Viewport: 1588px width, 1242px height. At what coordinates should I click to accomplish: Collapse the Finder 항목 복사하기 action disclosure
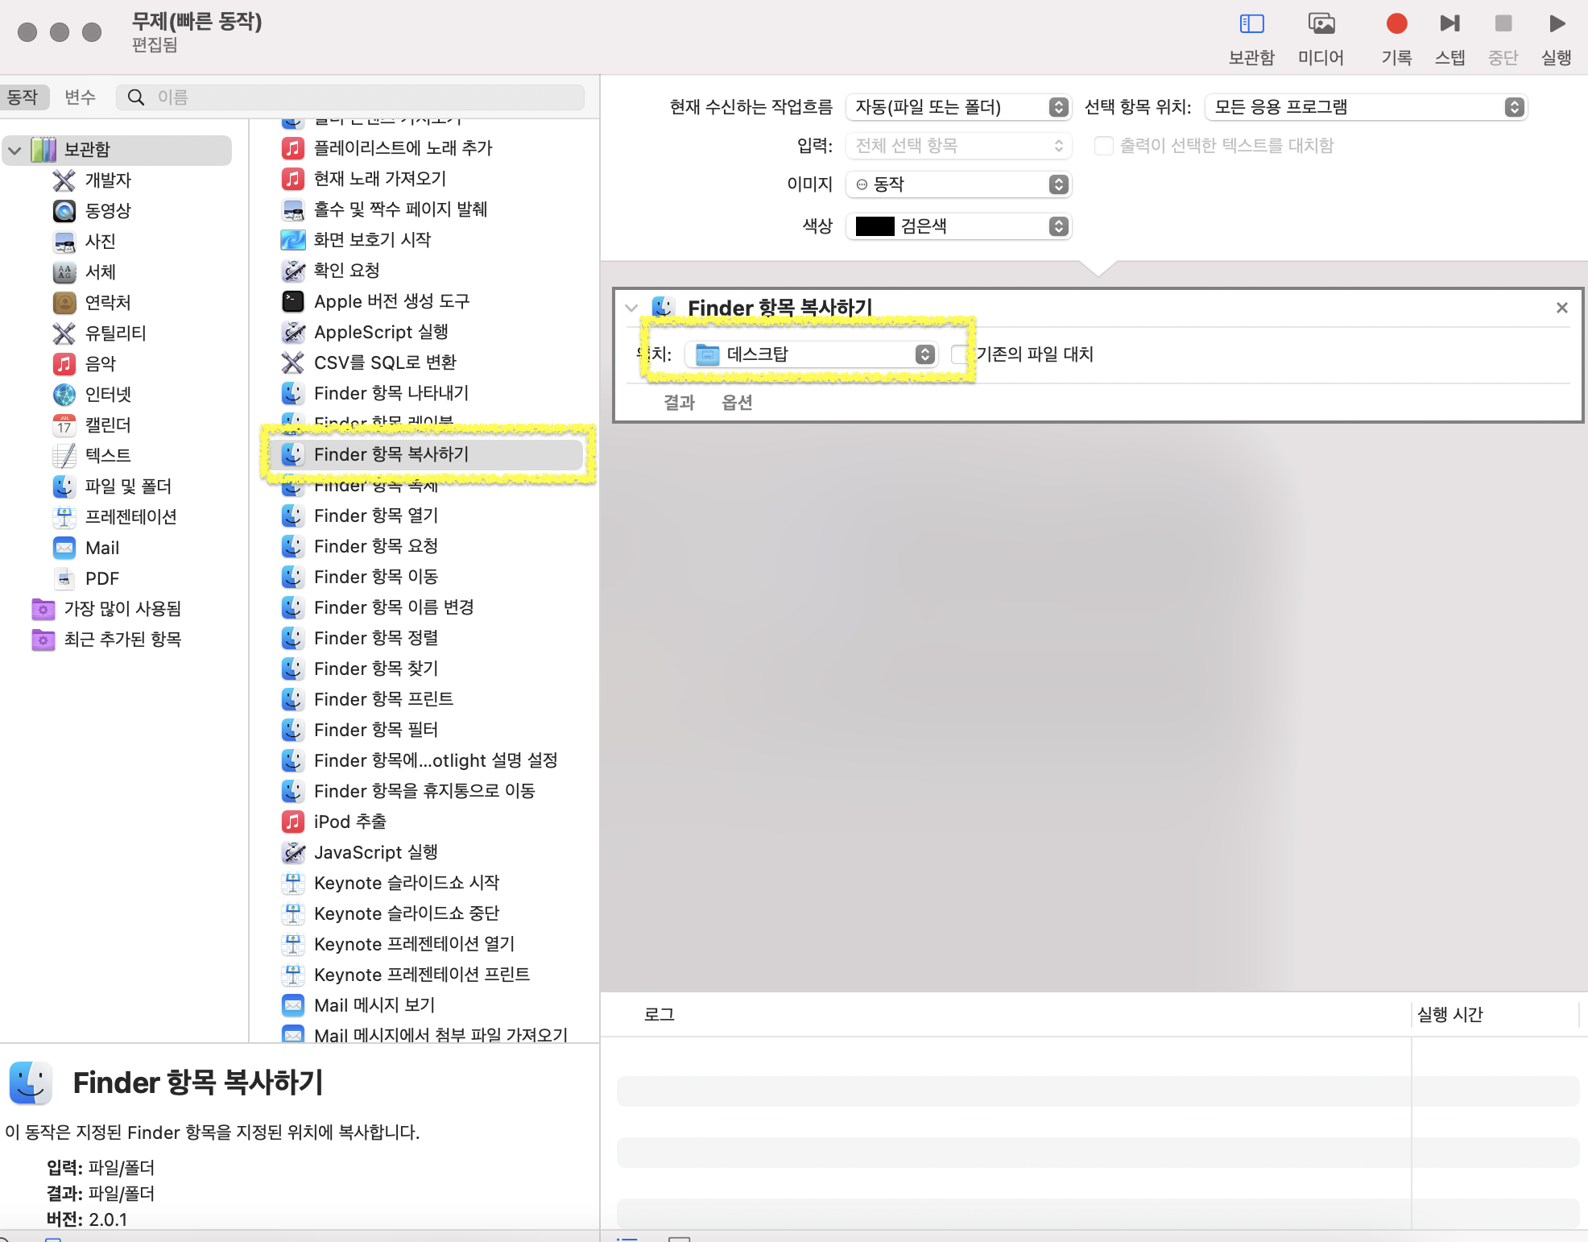point(631,308)
